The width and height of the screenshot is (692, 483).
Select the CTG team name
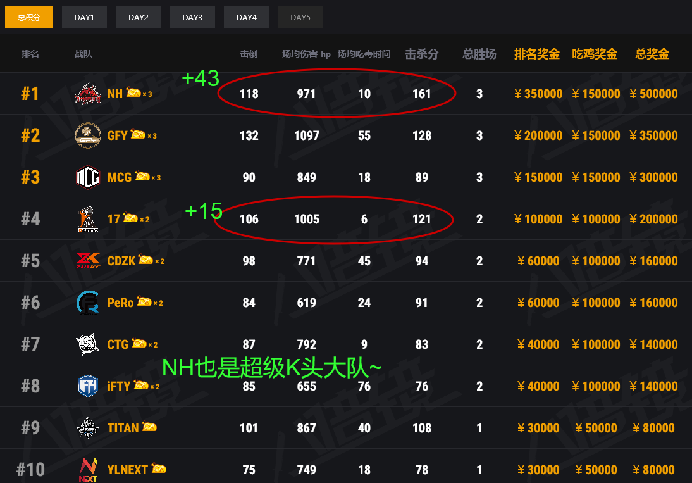click(x=118, y=344)
